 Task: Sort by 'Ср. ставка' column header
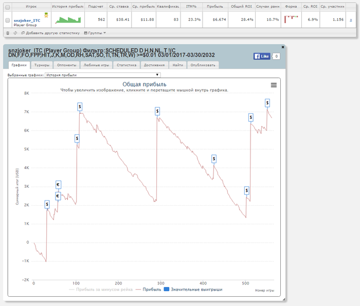(119, 7)
